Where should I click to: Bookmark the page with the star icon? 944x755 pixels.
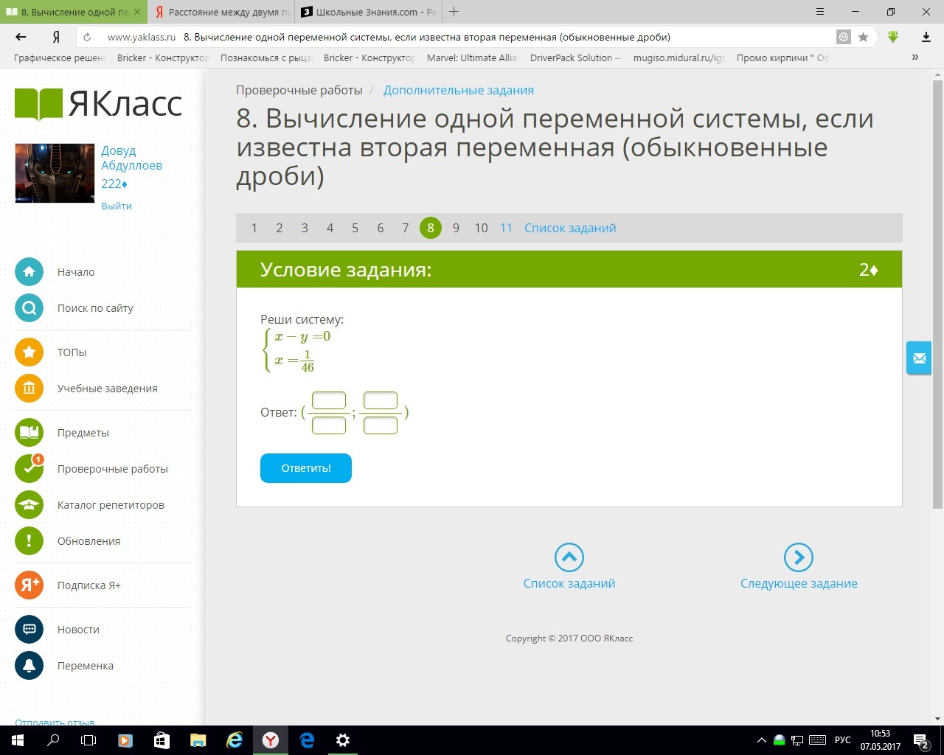point(863,37)
